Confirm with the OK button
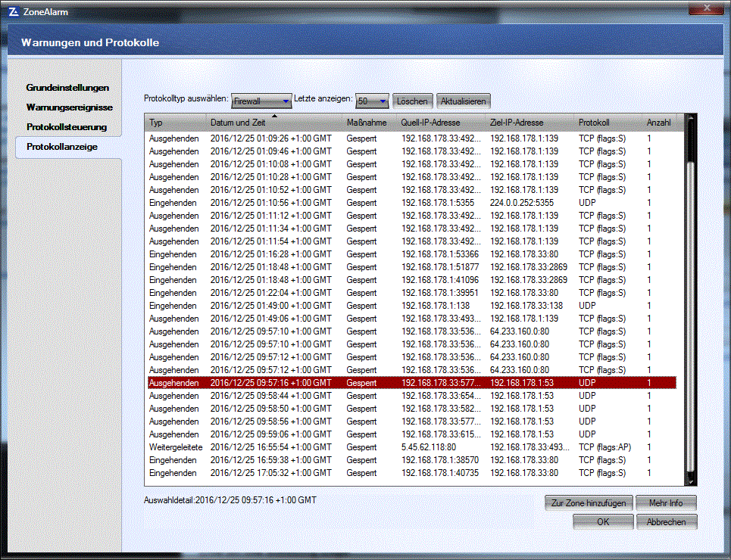This screenshot has width=731, height=560. click(603, 522)
